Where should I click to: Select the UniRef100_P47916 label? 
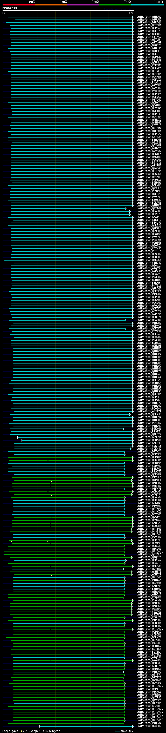[x=149, y=286]
